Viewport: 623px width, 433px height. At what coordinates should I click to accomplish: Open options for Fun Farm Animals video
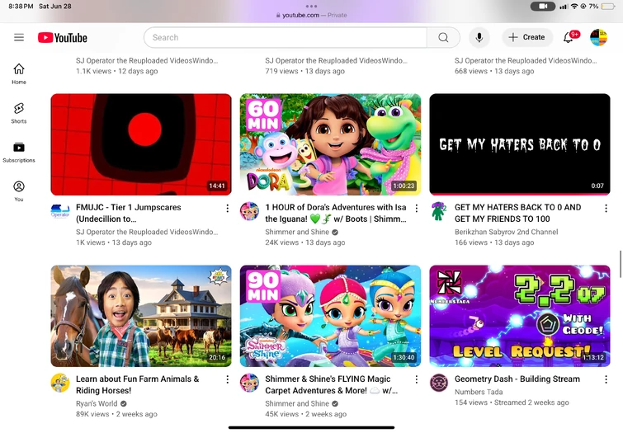pos(227,379)
